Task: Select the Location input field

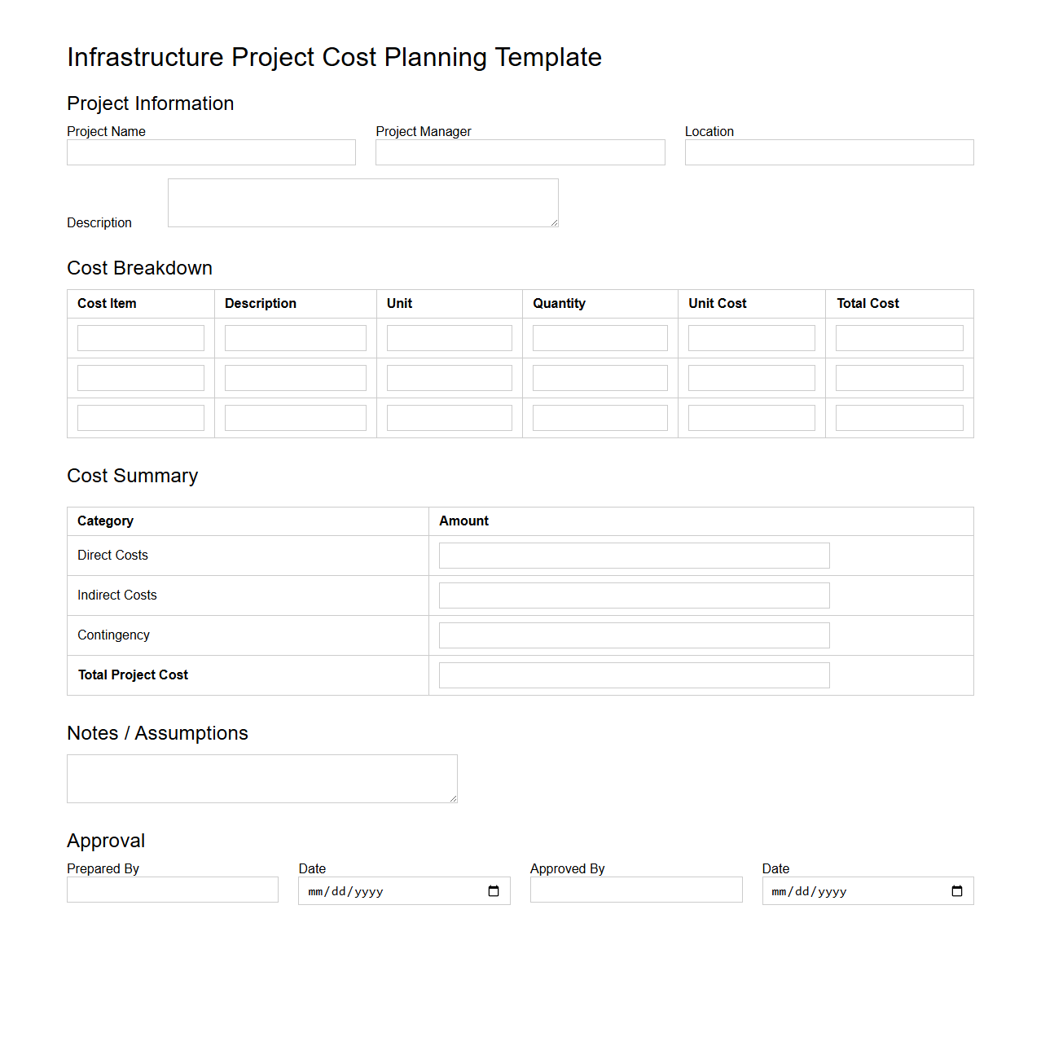Action: [x=828, y=152]
